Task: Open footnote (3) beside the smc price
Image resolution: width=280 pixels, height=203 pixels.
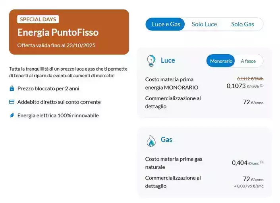Action: 262,162
